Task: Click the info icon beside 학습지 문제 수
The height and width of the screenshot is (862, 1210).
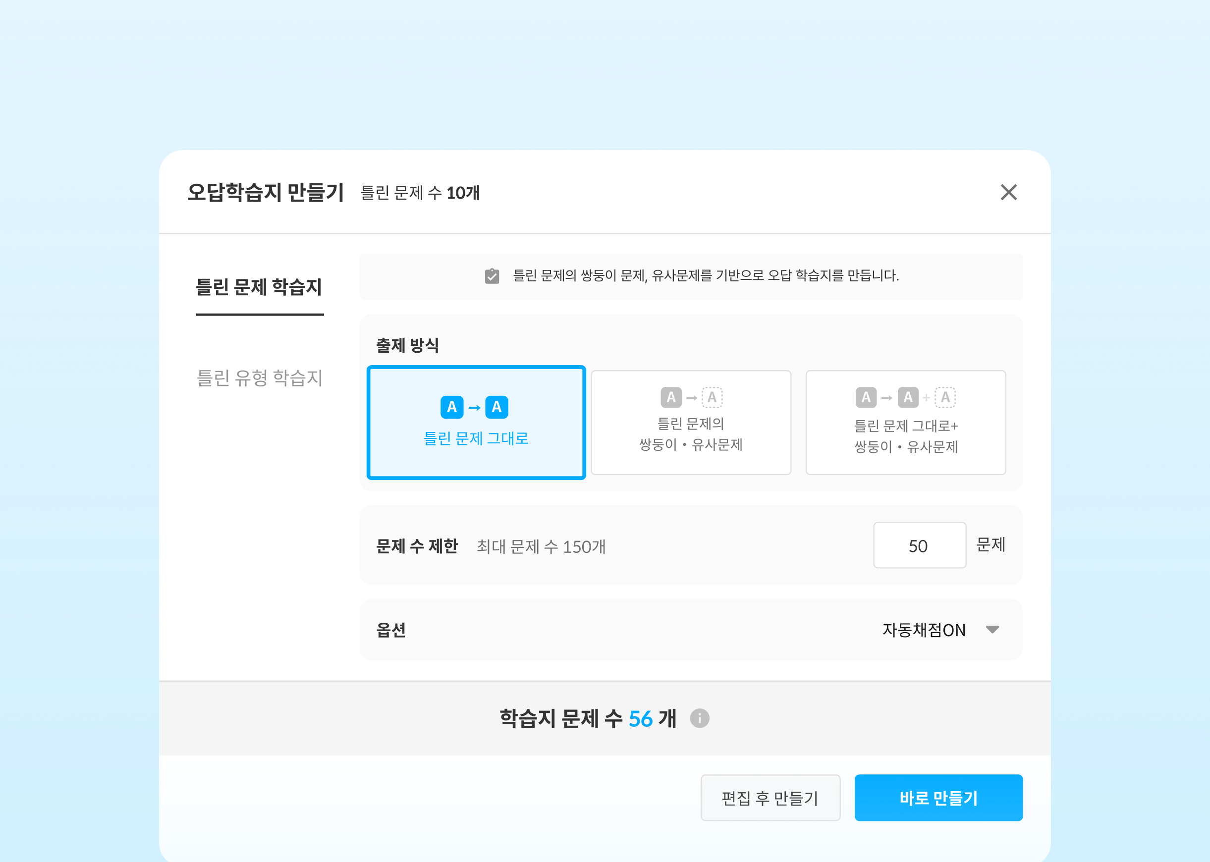Action: (699, 718)
